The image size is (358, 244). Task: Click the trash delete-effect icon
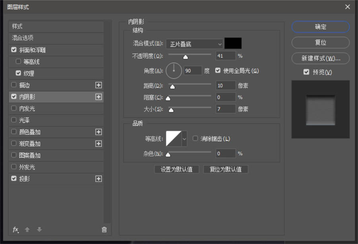click(x=104, y=230)
